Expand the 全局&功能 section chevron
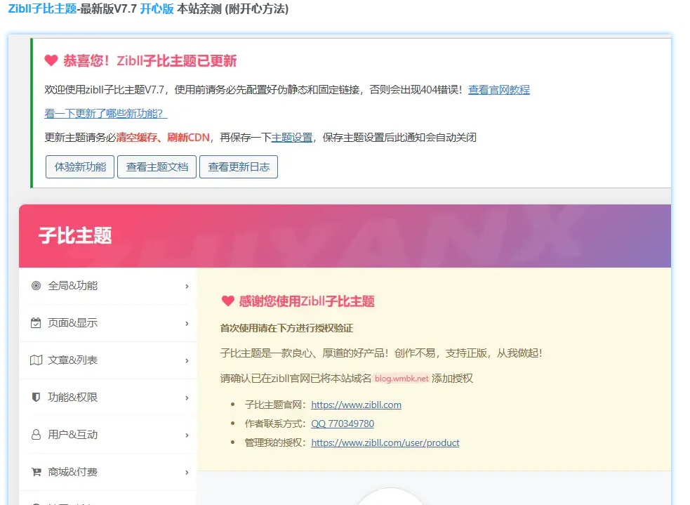This screenshot has width=690, height=505. click(x=187, y=285)
